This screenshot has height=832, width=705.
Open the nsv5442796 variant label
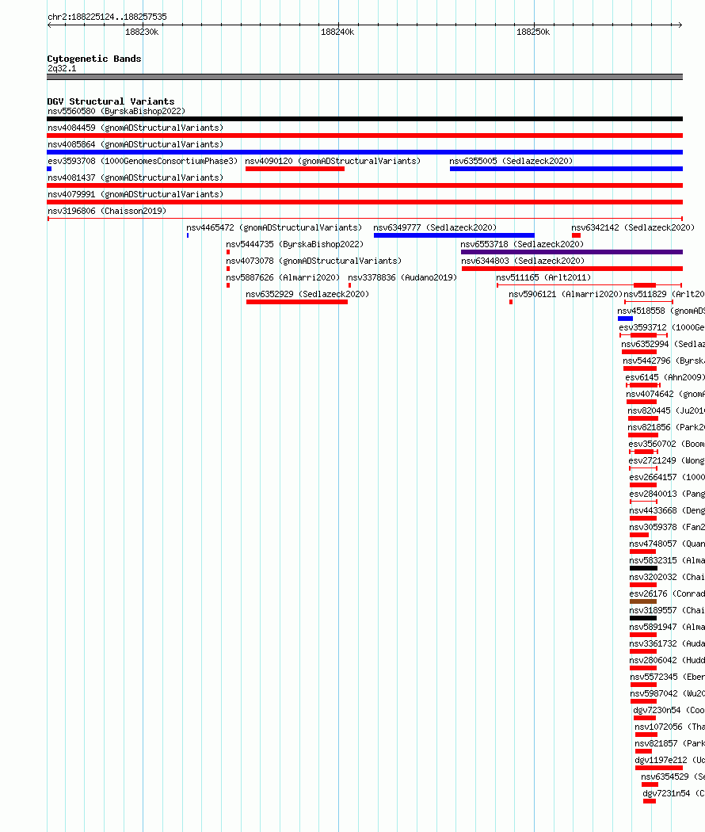(x=664, y=361)
